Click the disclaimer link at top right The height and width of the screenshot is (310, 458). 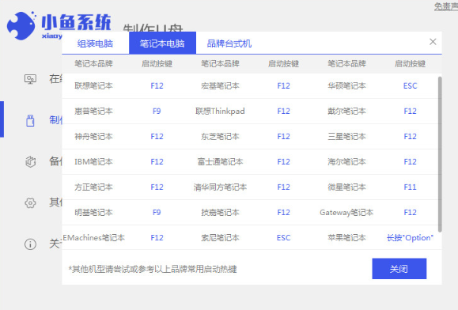pos(446,6)
